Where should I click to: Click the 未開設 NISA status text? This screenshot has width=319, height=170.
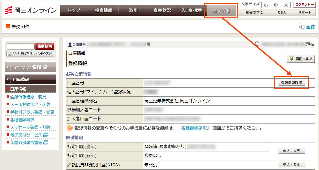pos(151,165)
